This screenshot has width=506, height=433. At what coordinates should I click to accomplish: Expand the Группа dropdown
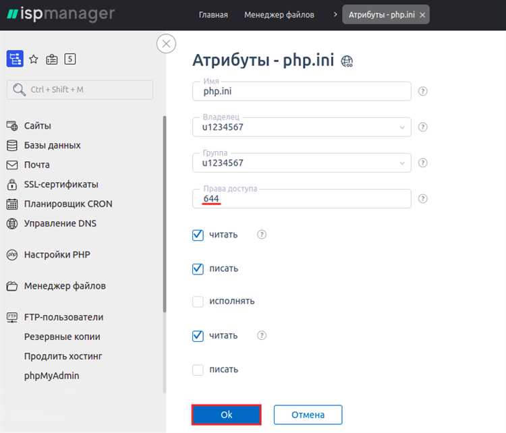(x=403, y=163)
